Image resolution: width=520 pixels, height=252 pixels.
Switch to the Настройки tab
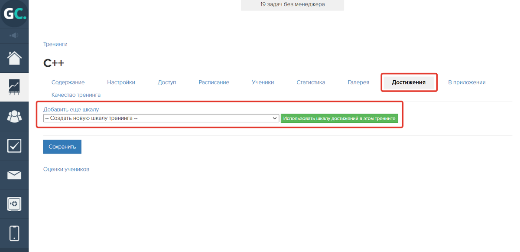click(x=121, y=82)
